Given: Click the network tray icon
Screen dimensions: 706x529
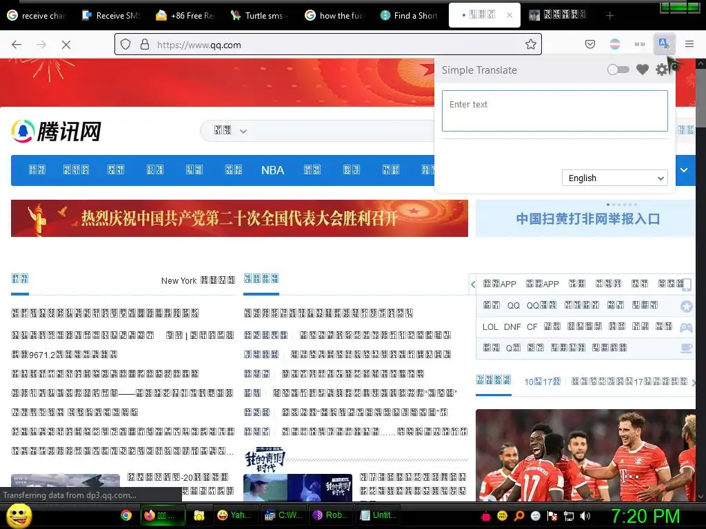Looking at the screenshot, I should pos(569,516).
